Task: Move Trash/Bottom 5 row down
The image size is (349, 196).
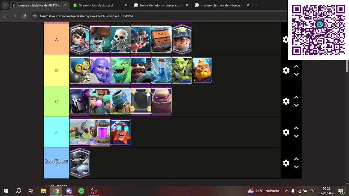Action: (296, 167)
